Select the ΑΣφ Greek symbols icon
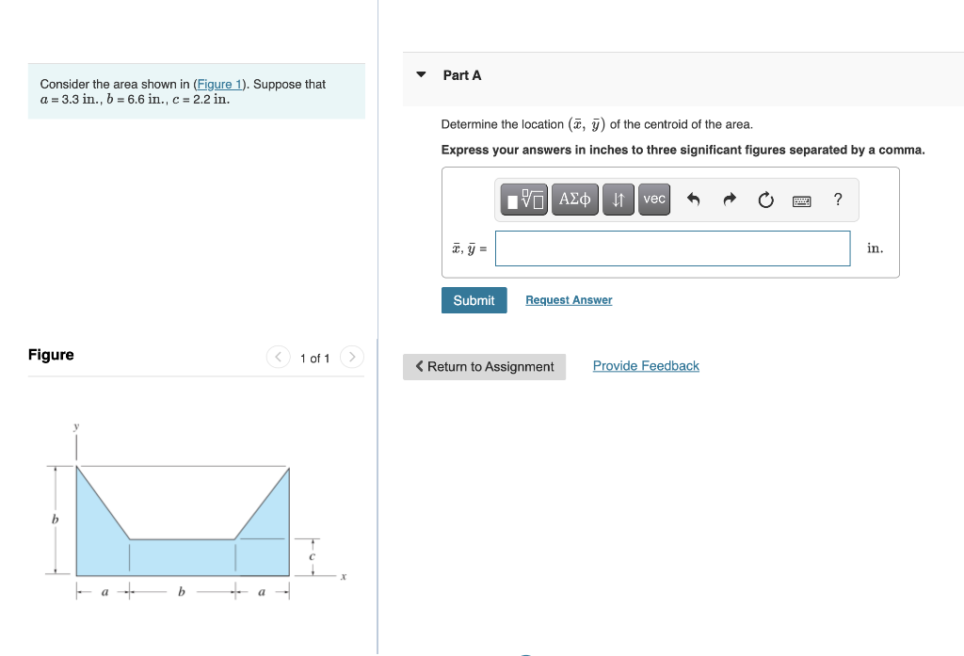964x656 pixels. click(574, 199)
